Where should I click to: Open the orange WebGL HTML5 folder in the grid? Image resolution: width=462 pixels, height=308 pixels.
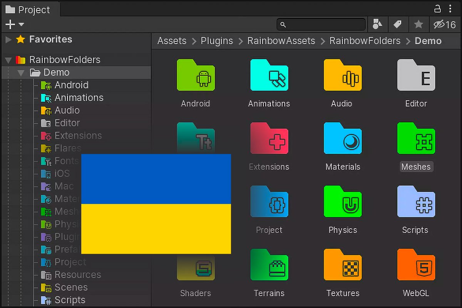[x=416, y=264]
